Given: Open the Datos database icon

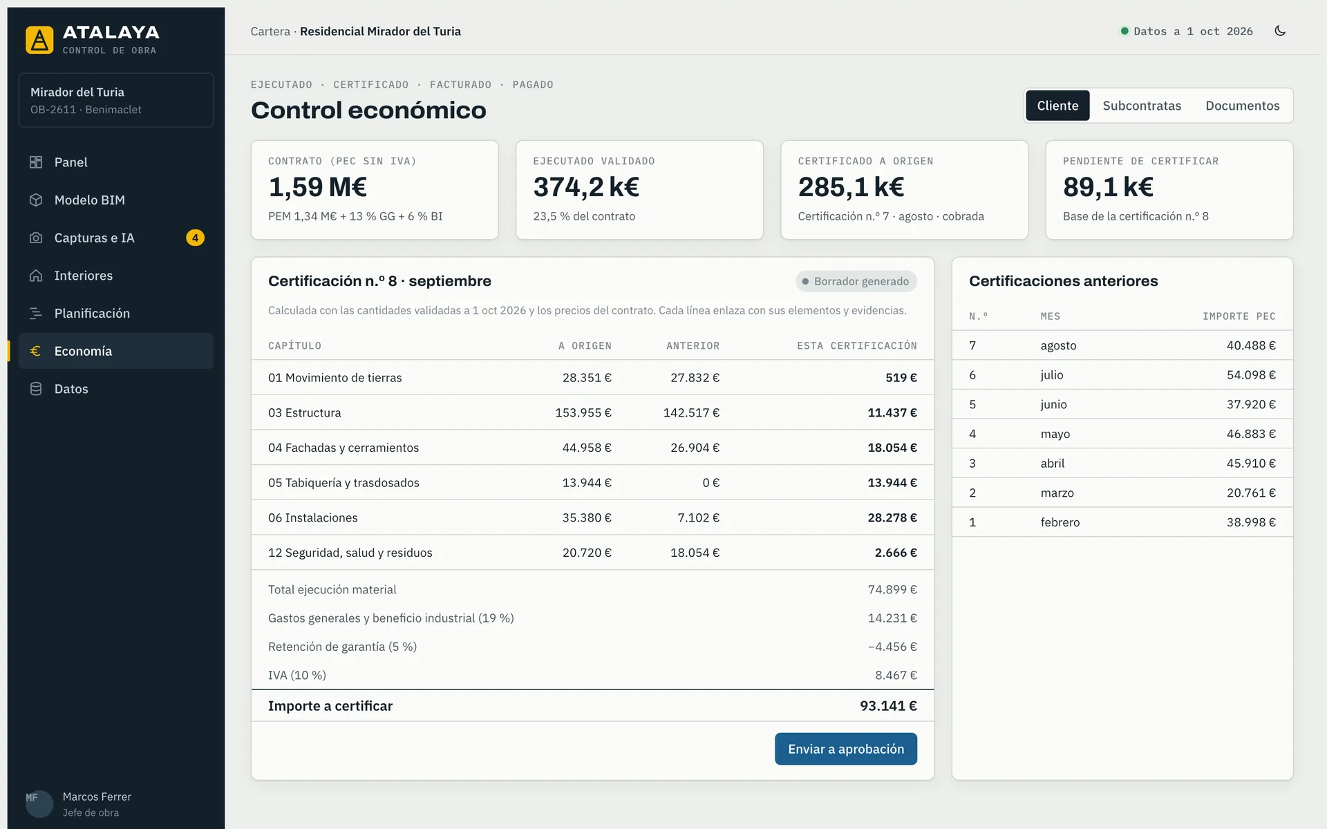Looking at the screenshot, I should pos(36,389).
